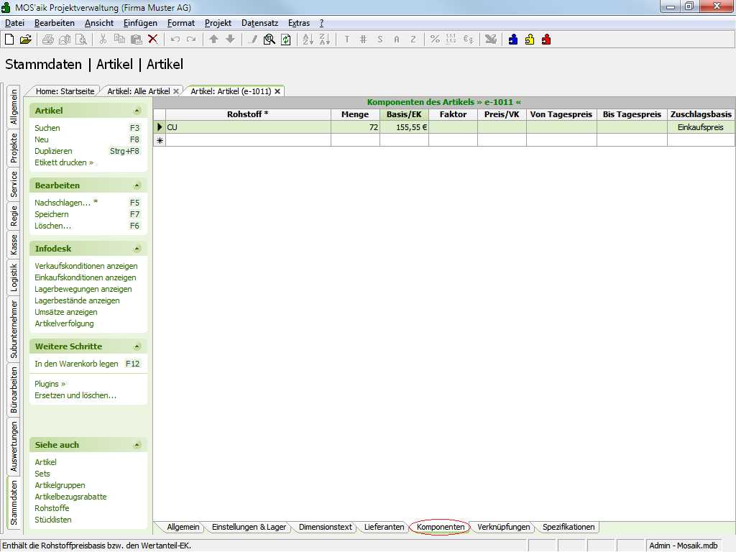Open the Bearbeiten menu
The image size is (736, 552).
[x=55, y=23]
